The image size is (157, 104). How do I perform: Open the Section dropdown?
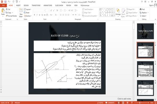click(x=28, y=16)
